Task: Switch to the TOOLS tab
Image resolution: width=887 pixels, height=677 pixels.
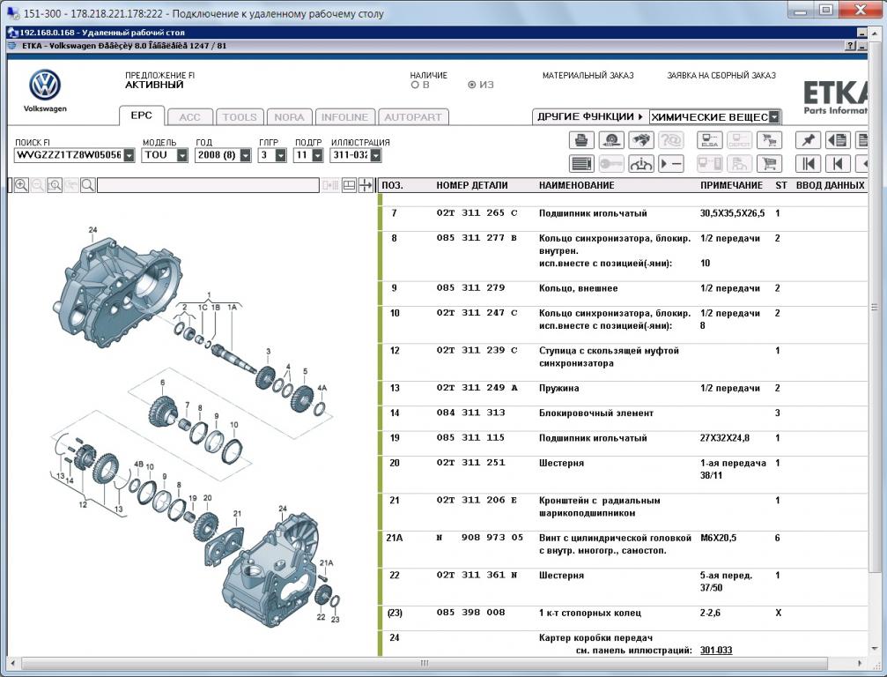Action: [240, 117]
